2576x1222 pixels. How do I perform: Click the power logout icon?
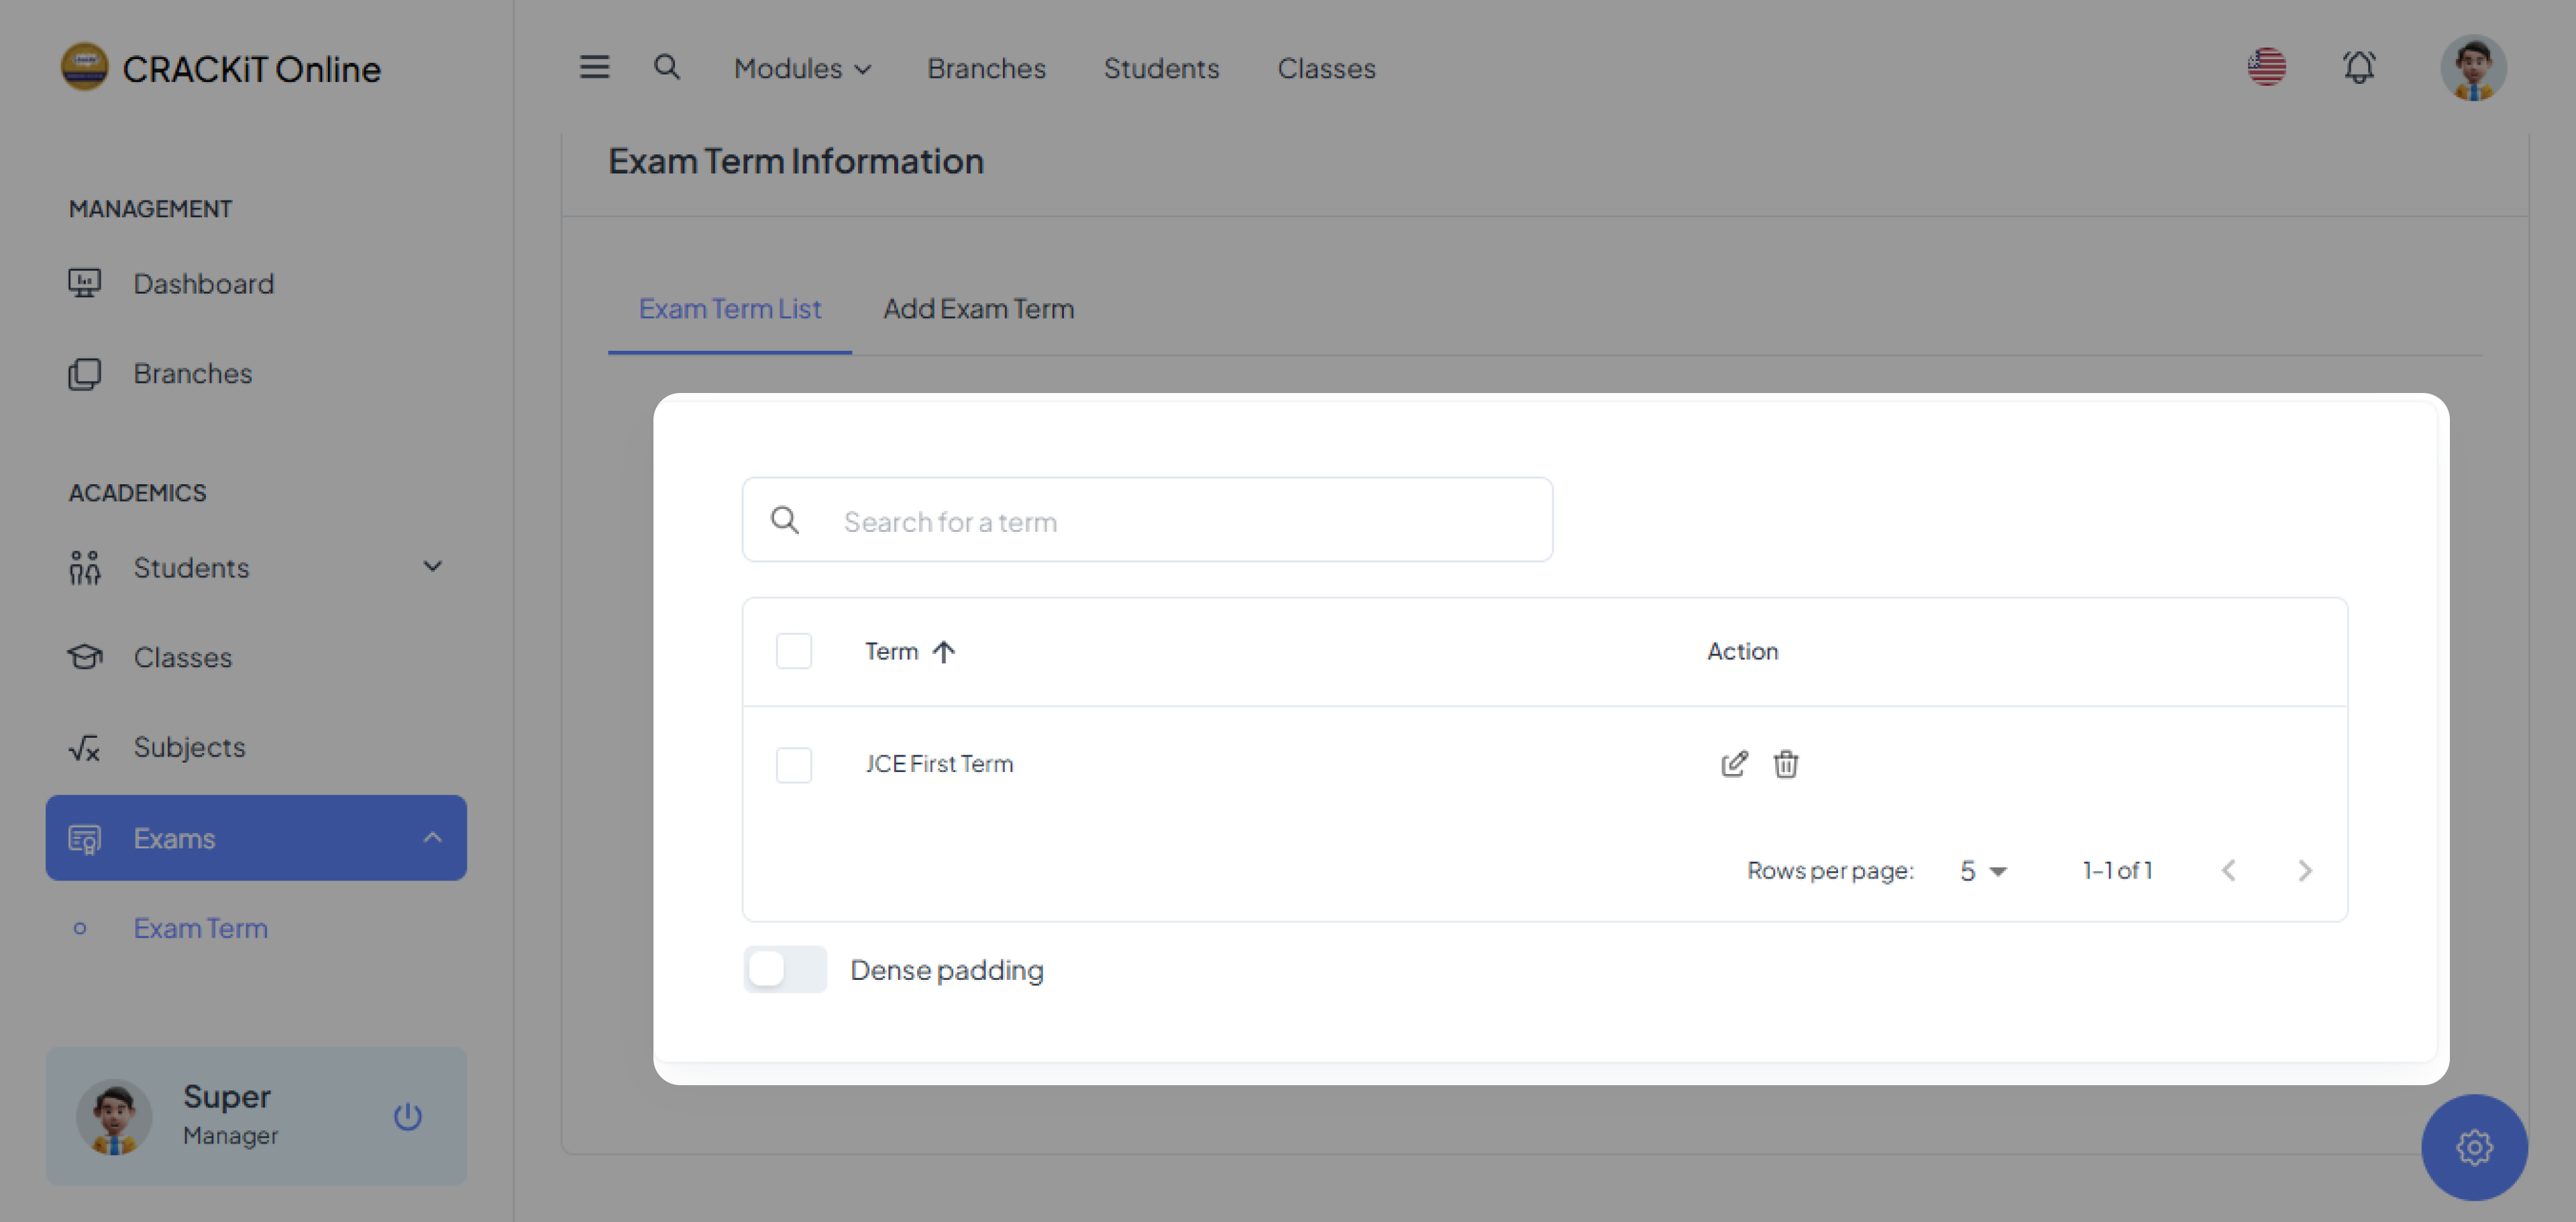[x=407, y=1116]
